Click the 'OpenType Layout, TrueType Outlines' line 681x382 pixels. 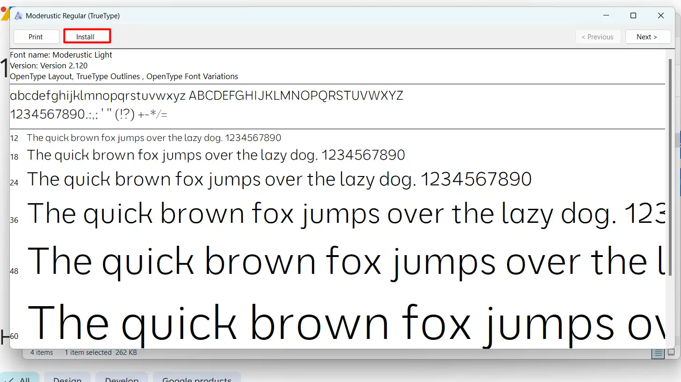pyautogui.click(x=124, y=76)
